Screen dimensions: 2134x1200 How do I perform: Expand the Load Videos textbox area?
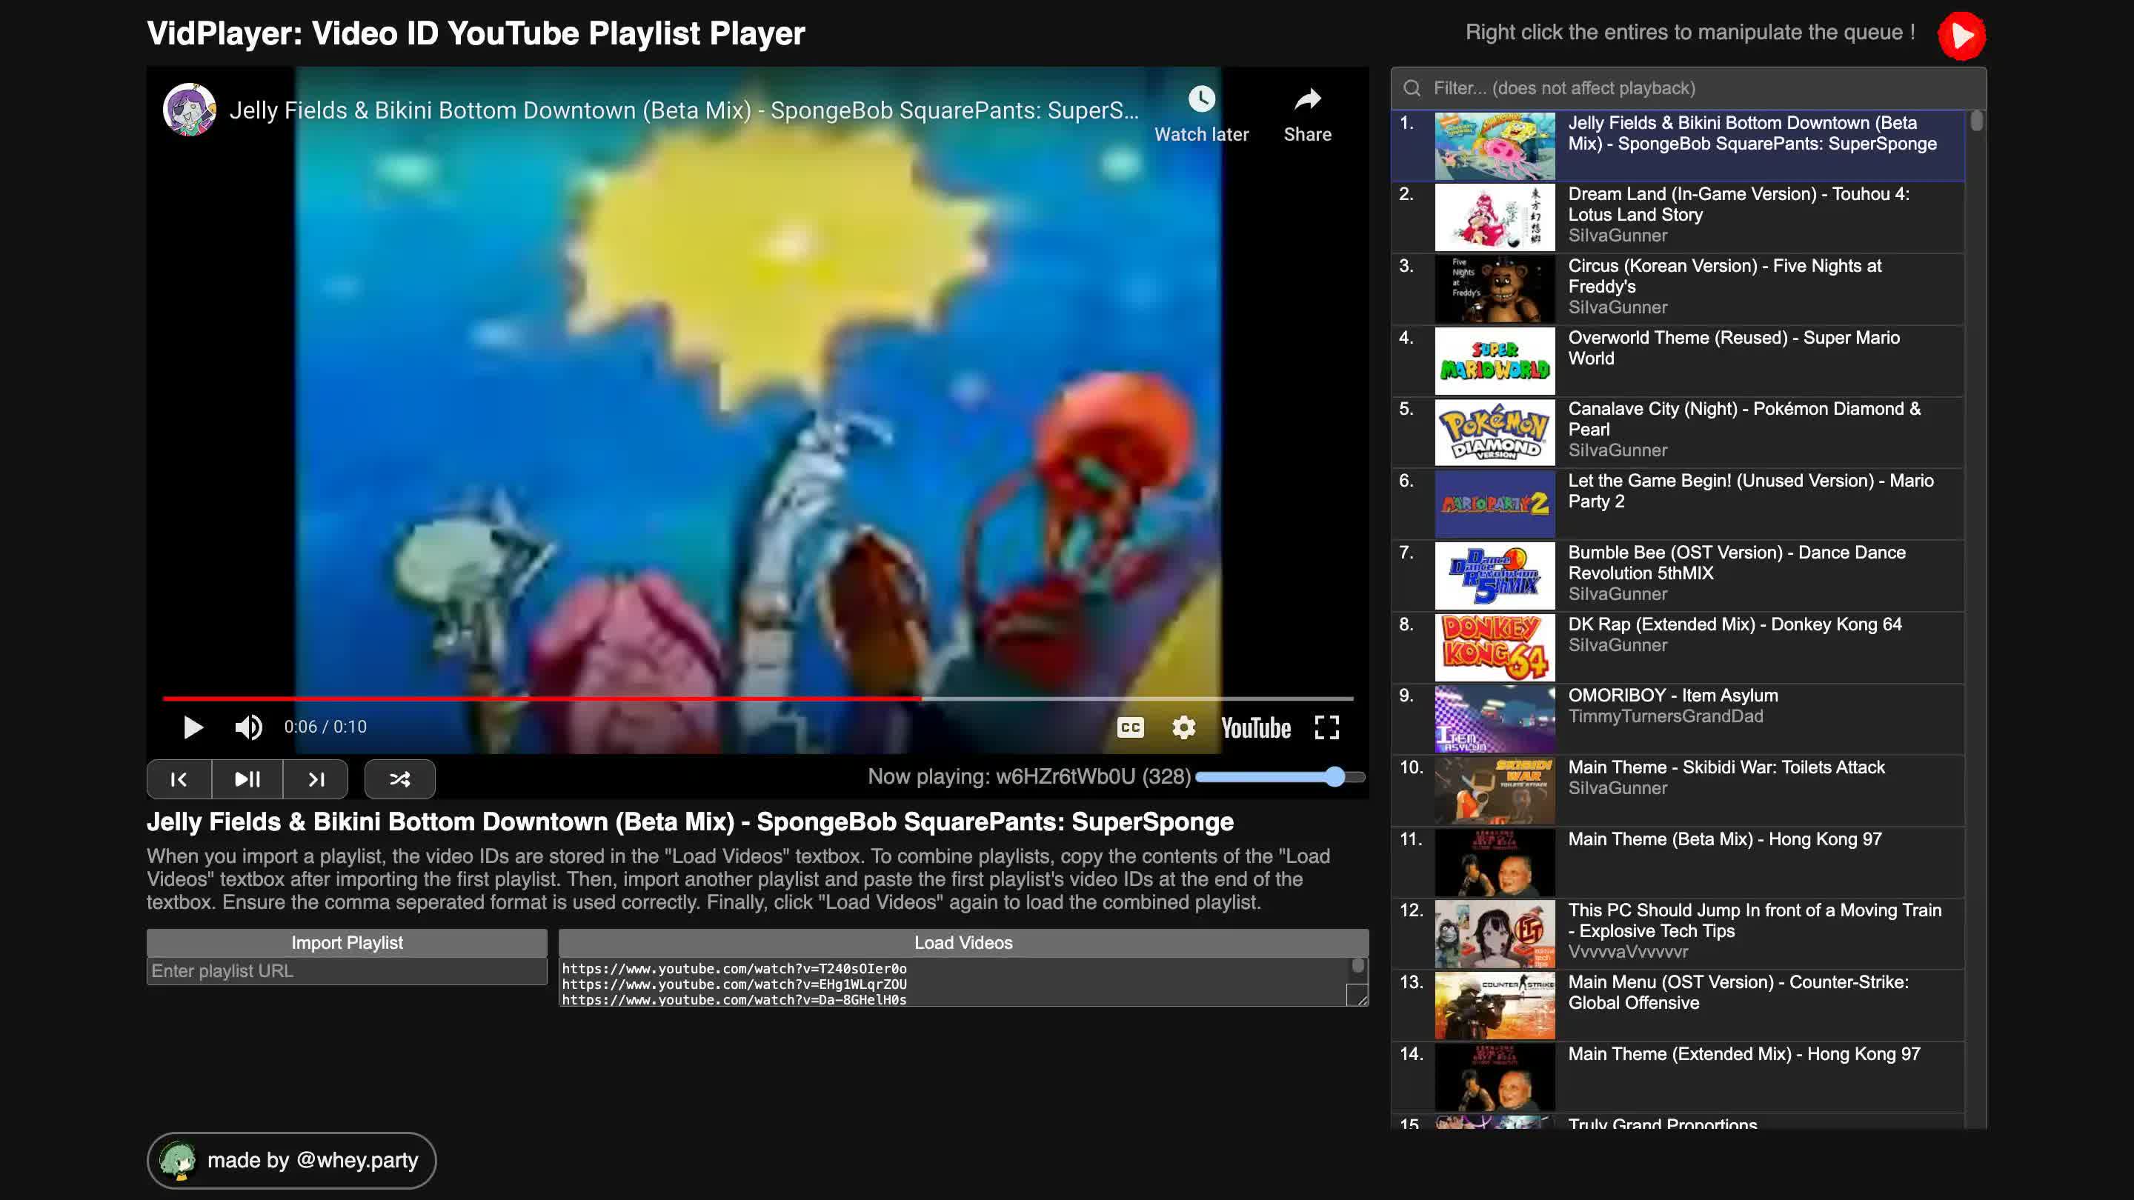[x=1359, y=1002]
